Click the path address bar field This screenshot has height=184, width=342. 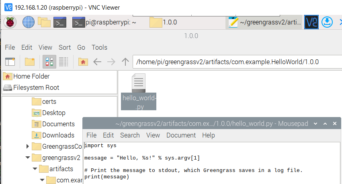point(237,62)
